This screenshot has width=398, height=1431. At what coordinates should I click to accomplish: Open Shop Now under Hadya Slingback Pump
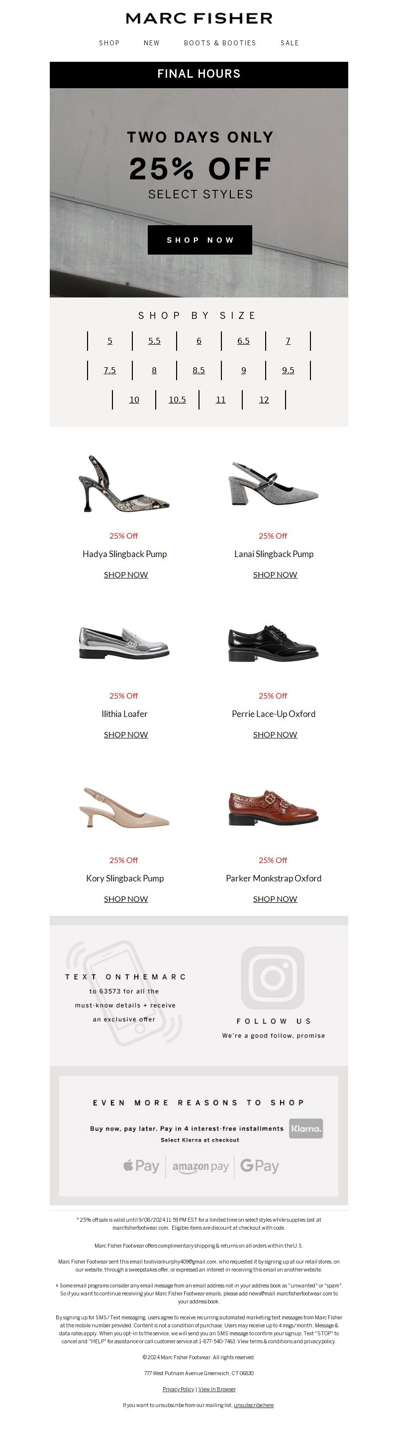126,574
